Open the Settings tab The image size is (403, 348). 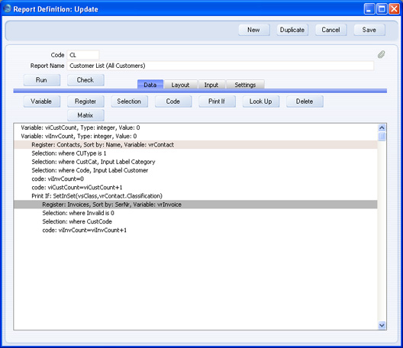[245, 85]
